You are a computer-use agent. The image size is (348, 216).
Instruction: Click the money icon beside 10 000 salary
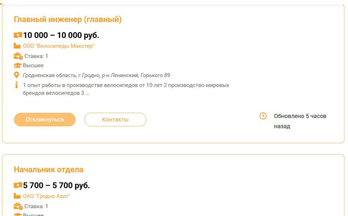(18, 35)
